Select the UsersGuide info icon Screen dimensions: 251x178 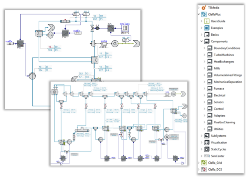click(207, 21)
